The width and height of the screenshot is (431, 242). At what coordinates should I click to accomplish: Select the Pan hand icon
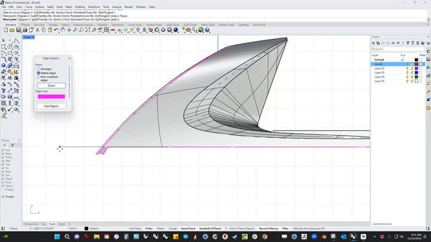[63, 30]
